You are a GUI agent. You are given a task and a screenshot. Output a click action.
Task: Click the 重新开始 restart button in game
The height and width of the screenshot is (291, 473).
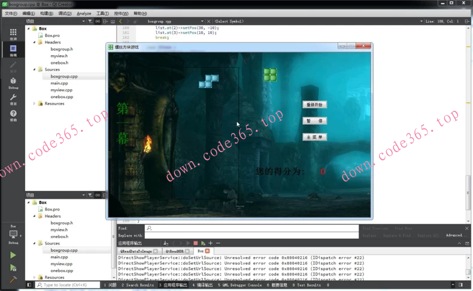pyautogui.click(x=314, y=105)
